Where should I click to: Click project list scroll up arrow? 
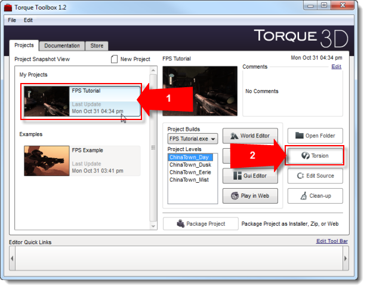(x=153, y=70)
